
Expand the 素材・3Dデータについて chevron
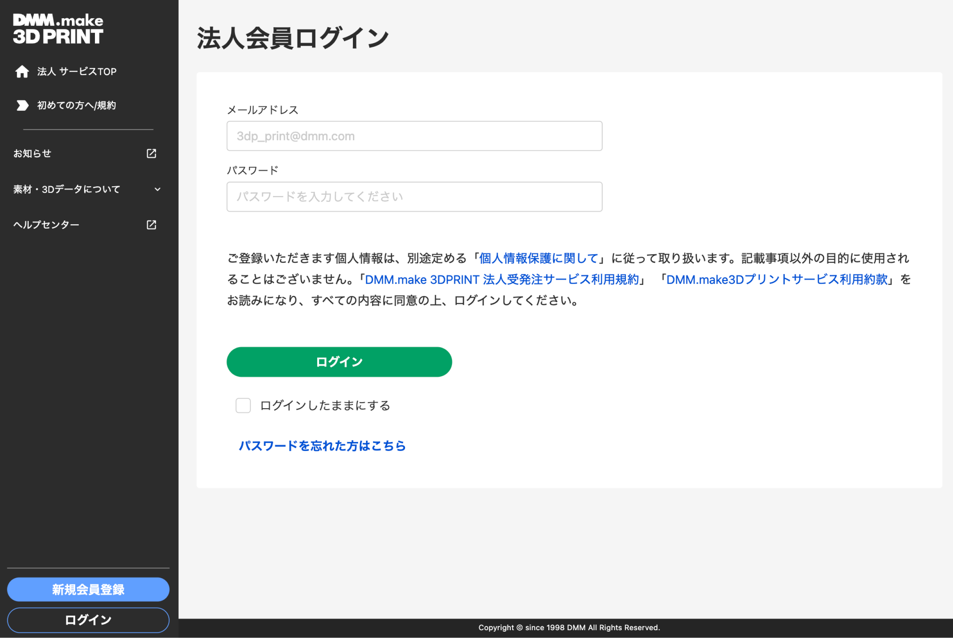point(157,189)
